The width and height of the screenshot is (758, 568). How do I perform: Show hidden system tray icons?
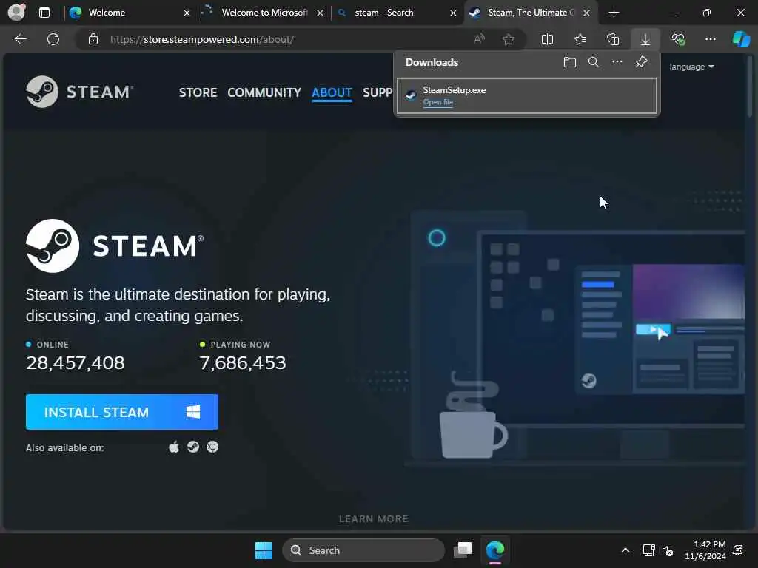pos(625,550)
